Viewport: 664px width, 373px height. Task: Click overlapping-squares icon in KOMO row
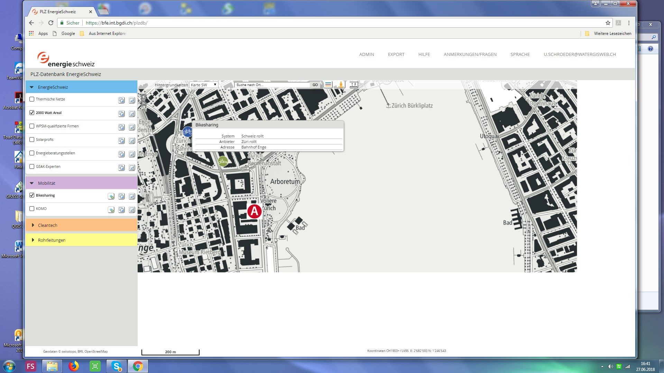coord(121,210)
